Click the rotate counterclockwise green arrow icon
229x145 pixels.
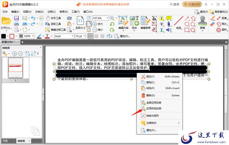tap(112, 24)
